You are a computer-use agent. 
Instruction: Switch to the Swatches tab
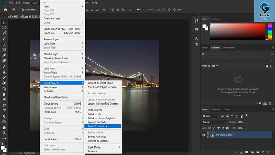point(216,19)
